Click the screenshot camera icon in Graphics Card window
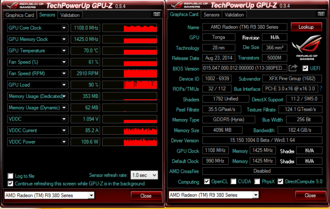The width and height of the screenshot is (330, 209). 321,14
